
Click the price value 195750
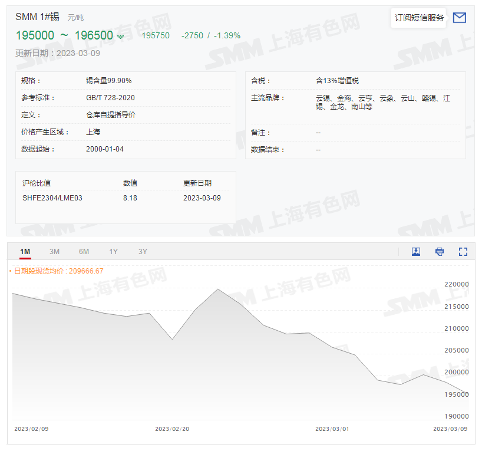[155, 36]
